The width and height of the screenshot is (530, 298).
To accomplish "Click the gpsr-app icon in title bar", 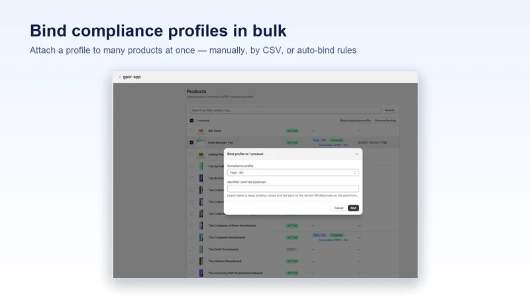I will coord(120,77).
